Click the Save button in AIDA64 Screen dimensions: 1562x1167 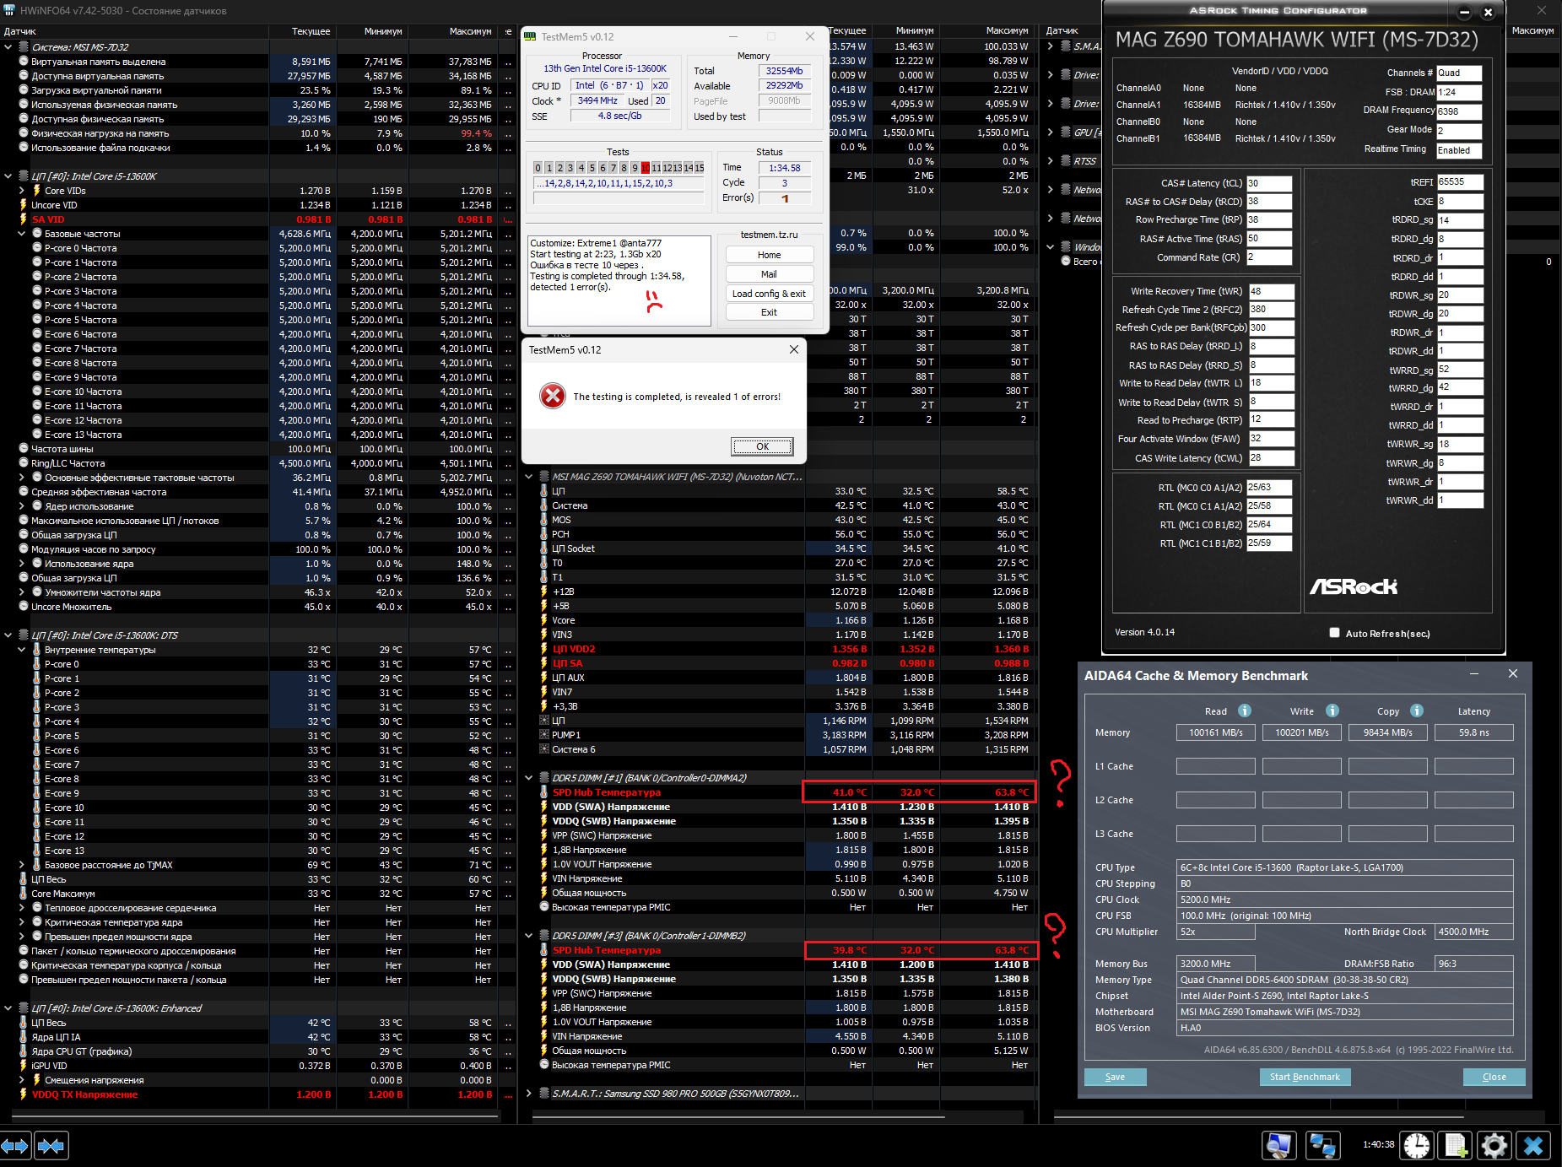(x=1115, y=1077)
